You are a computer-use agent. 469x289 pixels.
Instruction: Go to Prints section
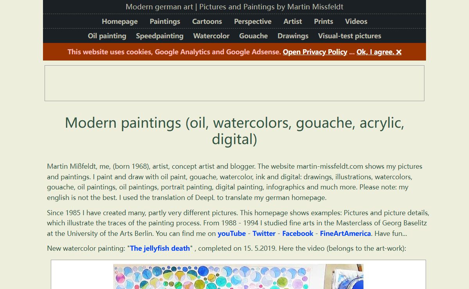tap(324, 21)
